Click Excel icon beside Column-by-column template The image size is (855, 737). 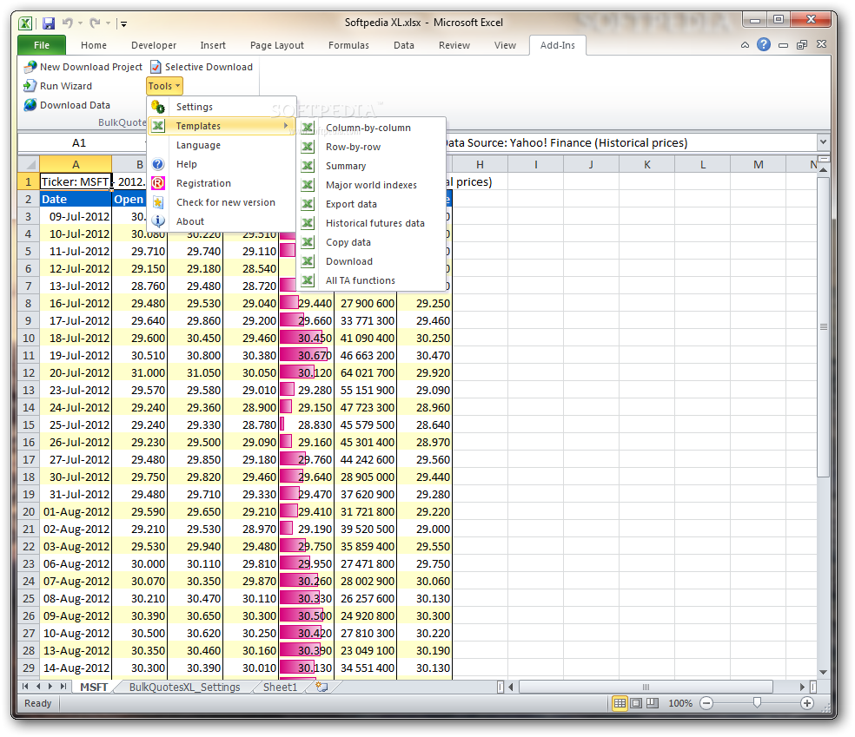coord(308,128)
